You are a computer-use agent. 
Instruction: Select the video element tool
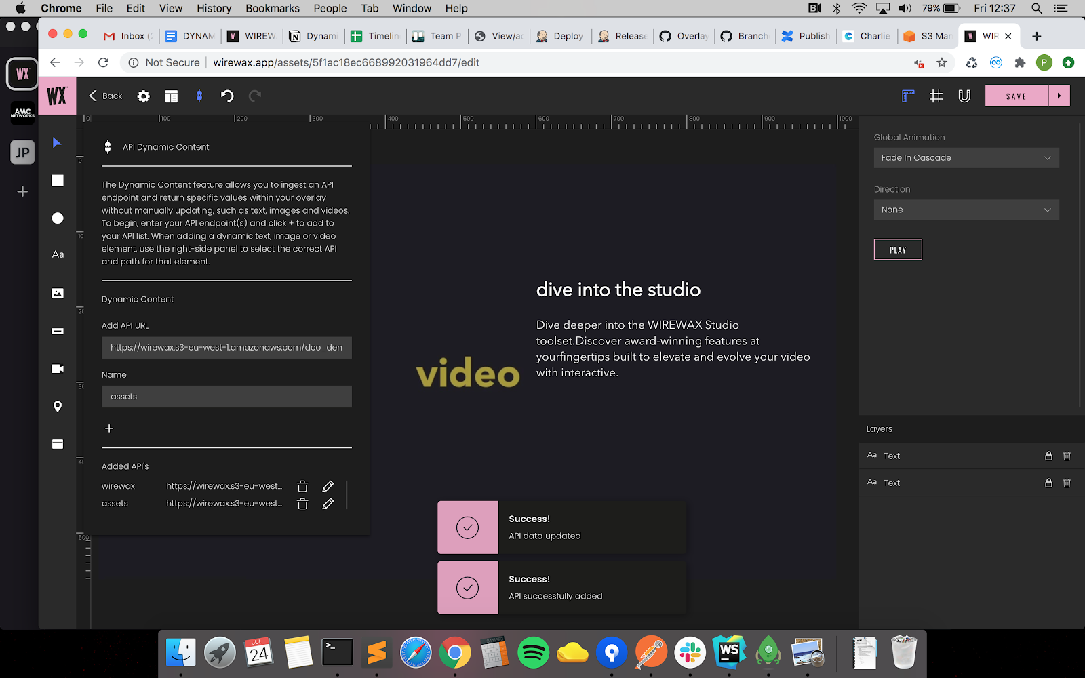(58, 369)
